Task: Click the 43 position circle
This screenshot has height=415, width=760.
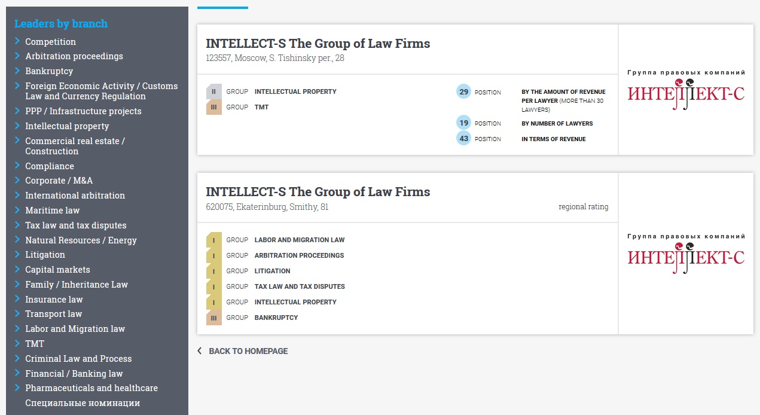Action: [x=463, y=138]
